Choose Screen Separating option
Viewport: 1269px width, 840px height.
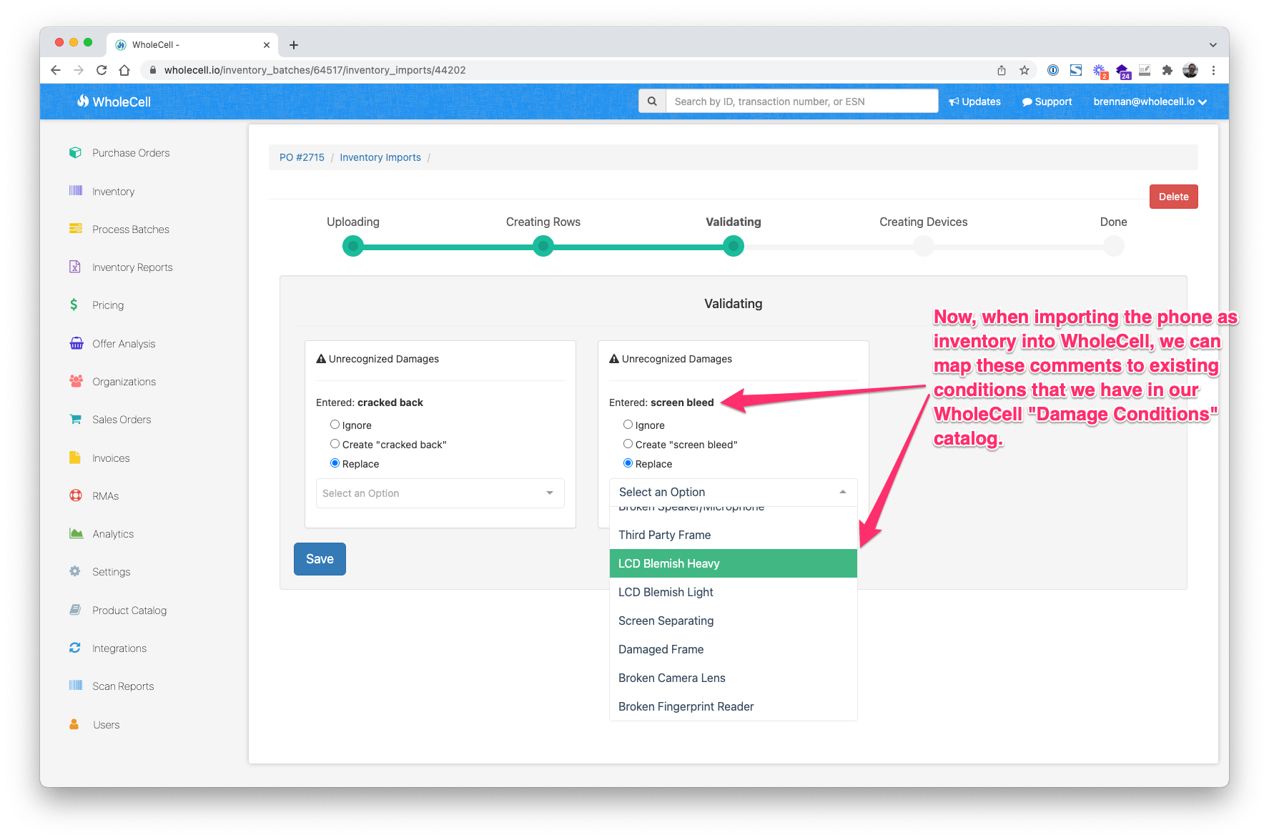733,621
